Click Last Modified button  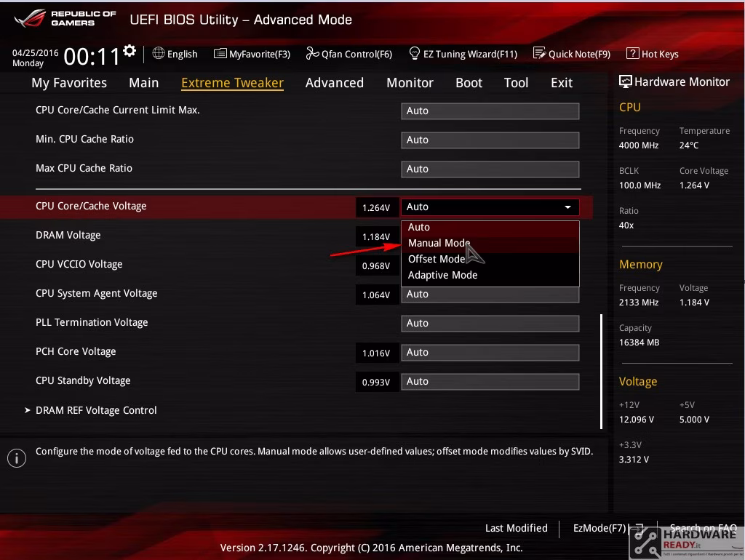(x=516, y=528)
